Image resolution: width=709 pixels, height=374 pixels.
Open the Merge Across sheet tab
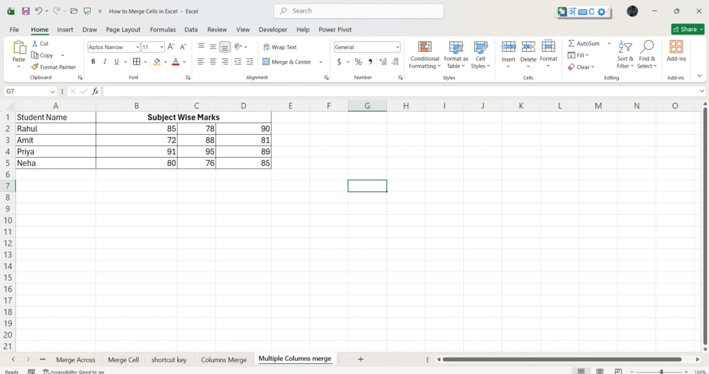tap(75, 360)
